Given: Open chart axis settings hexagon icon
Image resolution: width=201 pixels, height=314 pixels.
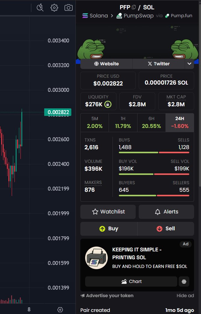Looking at the screenshot, I should pyautogui.click(x=60, y=309).
